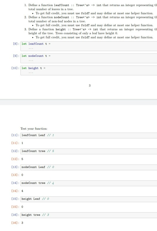Click 'Trees consisting of only a leaf' sentence
This screenshot has height=231, width=157.
tap(87, 33)
